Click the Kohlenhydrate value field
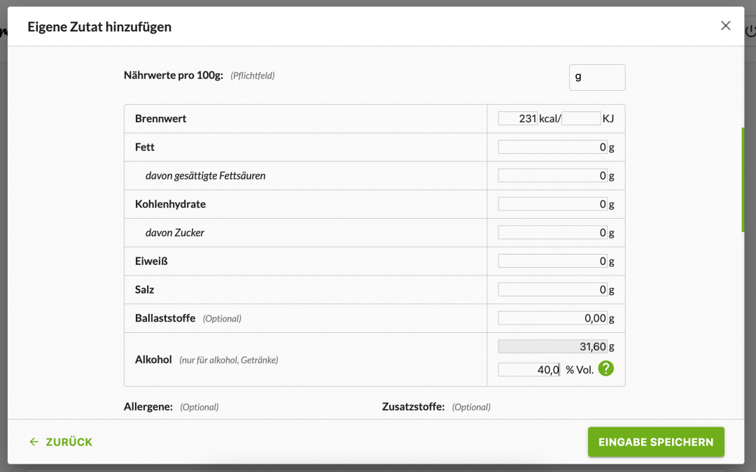The image size is (756, 472). (x=552, y=205)
